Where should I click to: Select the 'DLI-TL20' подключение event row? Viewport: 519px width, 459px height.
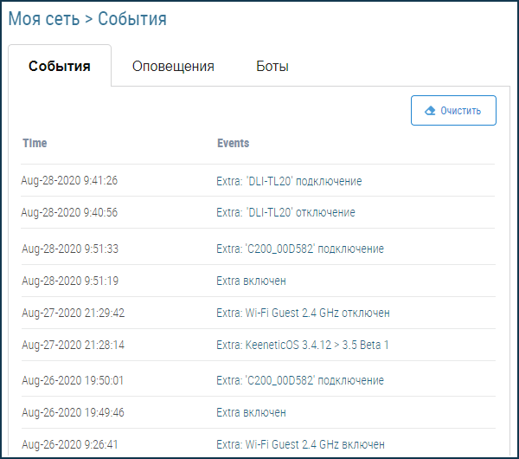(x=289, y=181)
